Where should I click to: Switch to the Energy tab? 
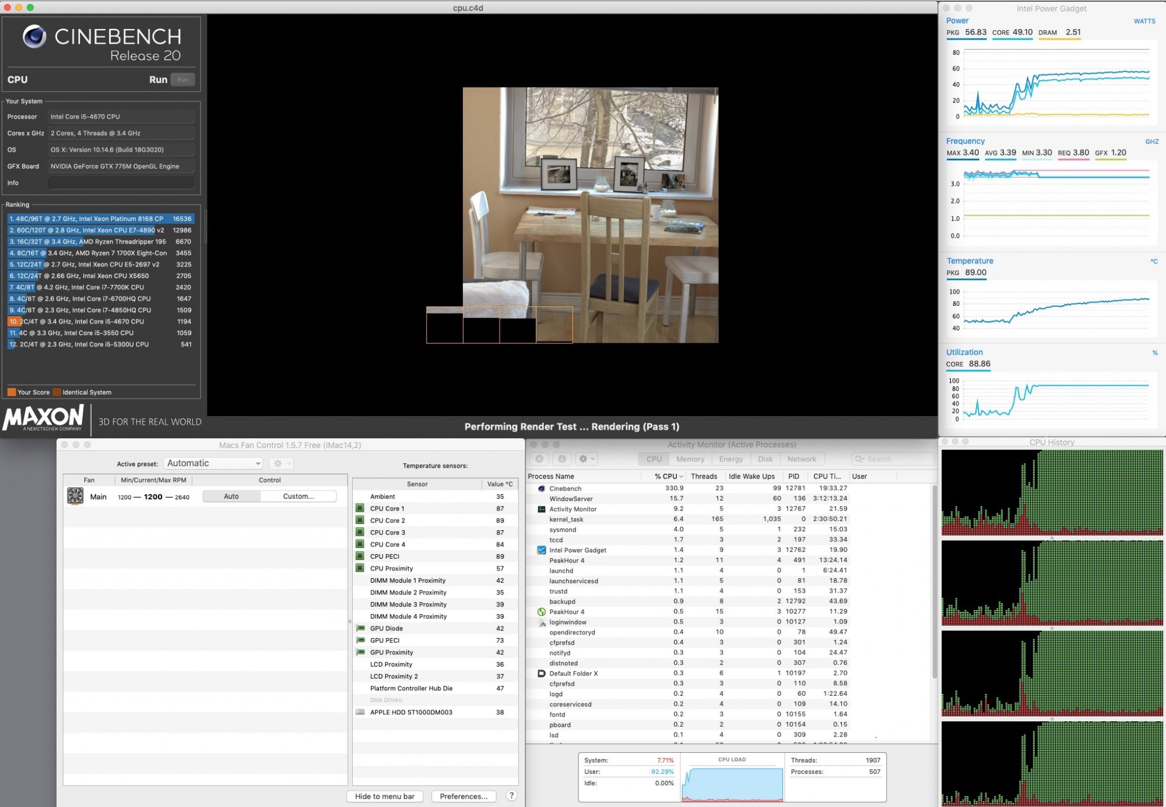(x=730, y=459)
